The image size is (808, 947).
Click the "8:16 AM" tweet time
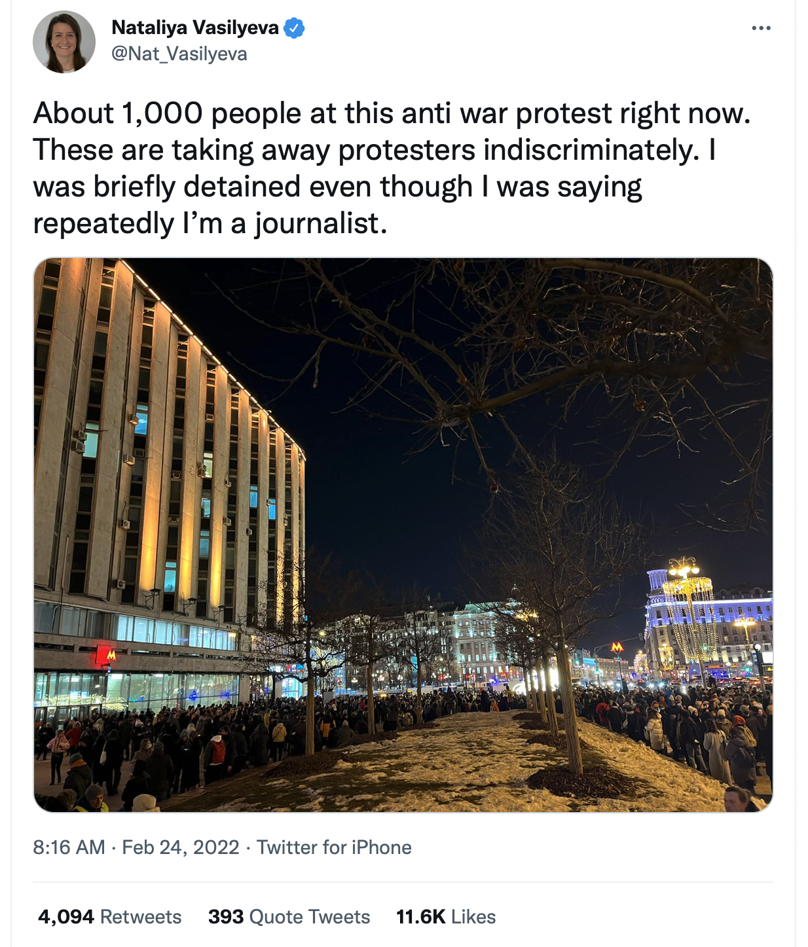(69, 847)
